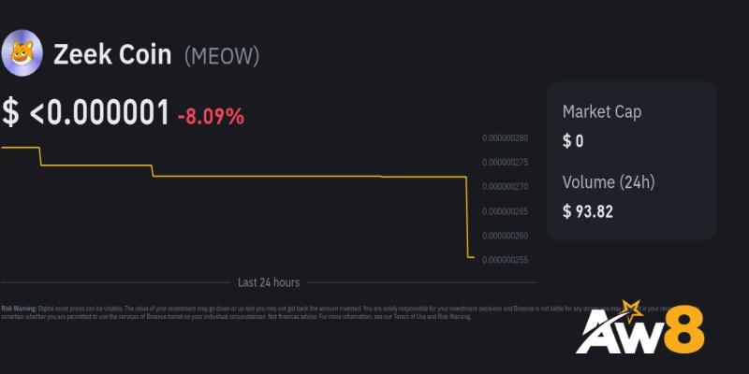The image size is (749, 374).
Task: Click the Last 24 hours chart label
Action: [269, 282]
